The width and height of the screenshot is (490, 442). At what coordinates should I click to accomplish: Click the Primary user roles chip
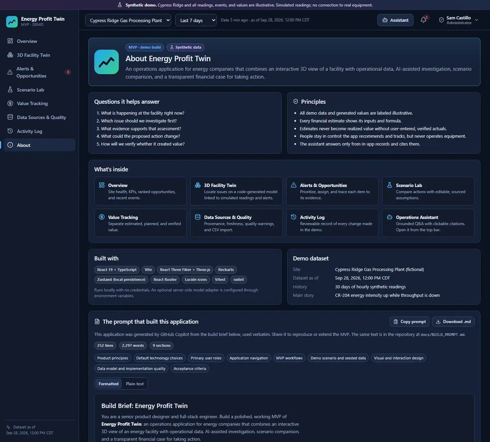click(x=206, y=358)
